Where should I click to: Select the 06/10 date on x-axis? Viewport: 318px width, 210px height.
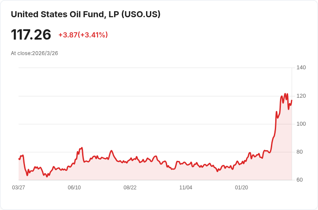click(x=74, y=188)
